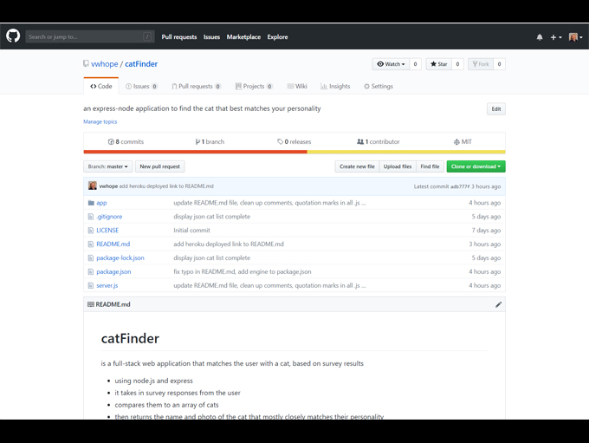Switch to the Settings tab
The width and height of the screenshot is (589, 443).
click(x=378, y=86)
